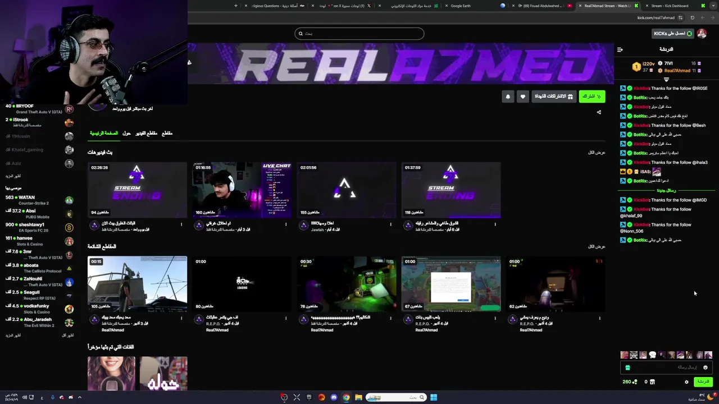Image resolution: width=719 pixels, height=404 pixels.
Task: Open the user profile avatar in header
Action: (x=702, y=34)
